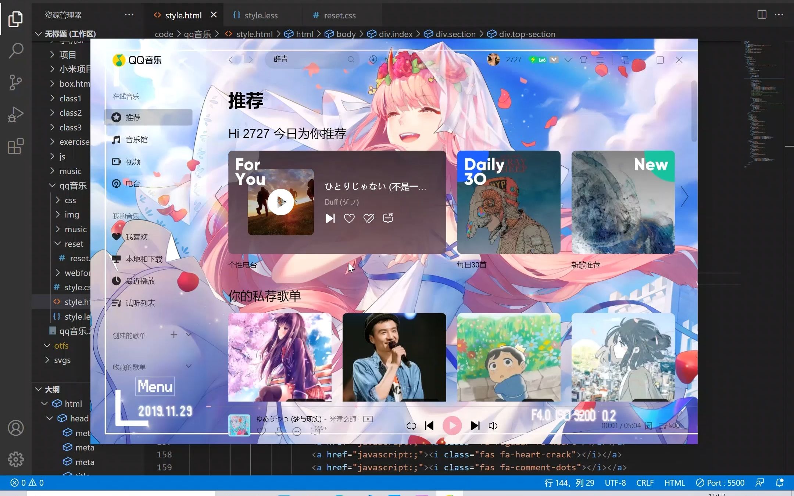Select 视频 in the sidebar
The image size is (794, 496).
coord(149,162)
